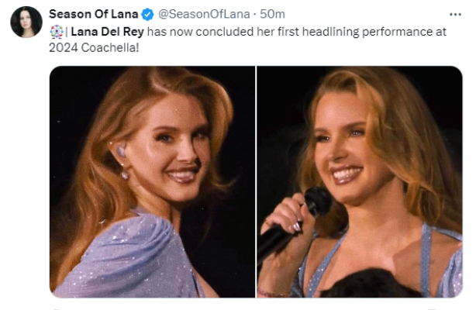The width and height of the screenshot is (476, 310).
Task: Open the tweet via the 50m timestamp
Action: [272, 15]
